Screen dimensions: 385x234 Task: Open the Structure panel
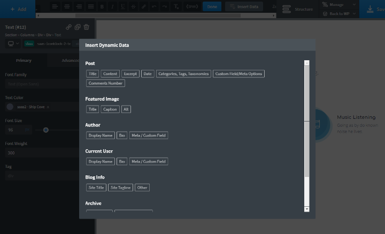tap(298, 9)
